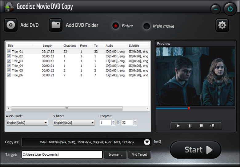240x167 pixels.
Task: Open settings with the gear icon
Action: pos(222,25)
